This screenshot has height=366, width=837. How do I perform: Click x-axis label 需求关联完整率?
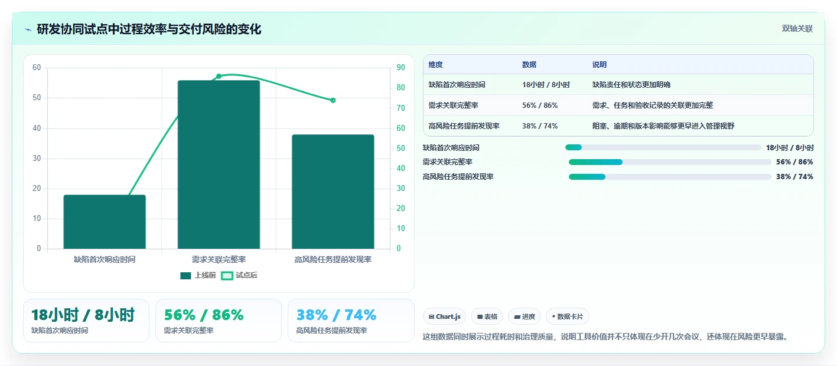coord(219,259)
